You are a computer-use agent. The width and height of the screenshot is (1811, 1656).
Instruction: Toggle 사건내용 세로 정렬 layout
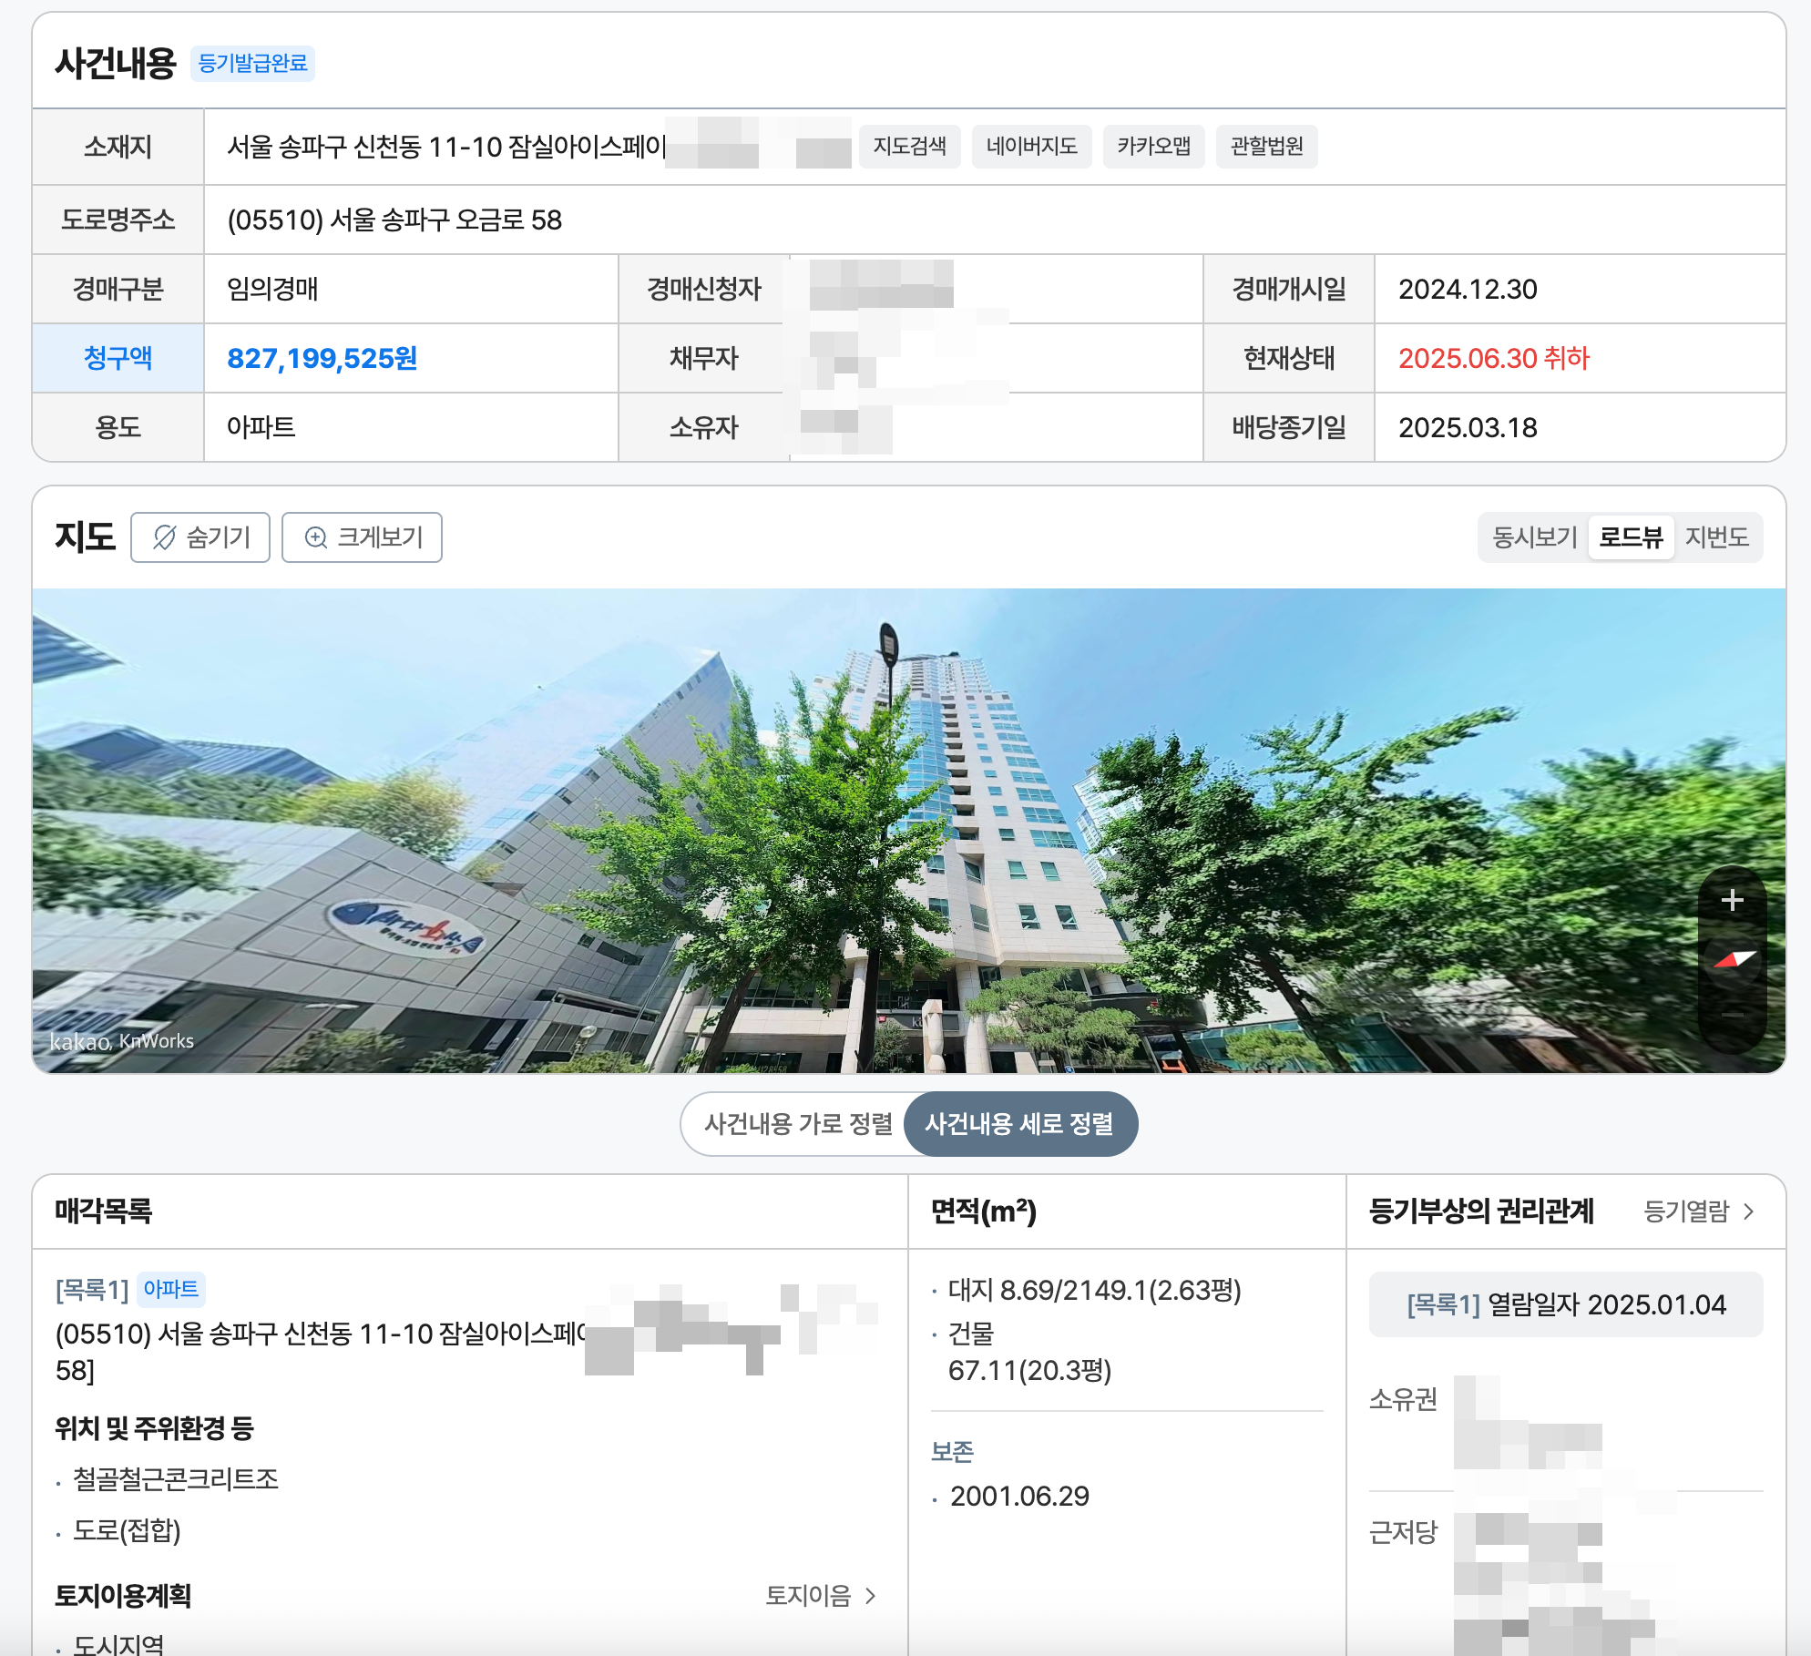click(1019, 1124)
